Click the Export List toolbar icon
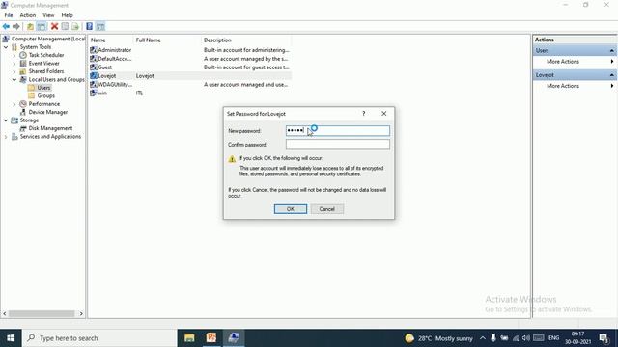The height and width of the screenshot is (347, 618). click(75, 26)
